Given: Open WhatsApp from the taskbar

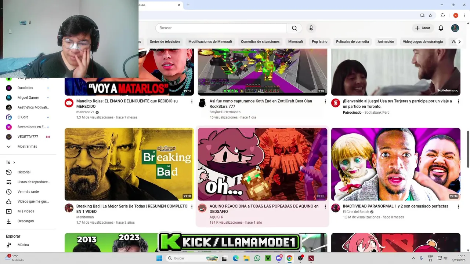Looking at the screenshot, I should pyautogui.click(x=257, y=258).
